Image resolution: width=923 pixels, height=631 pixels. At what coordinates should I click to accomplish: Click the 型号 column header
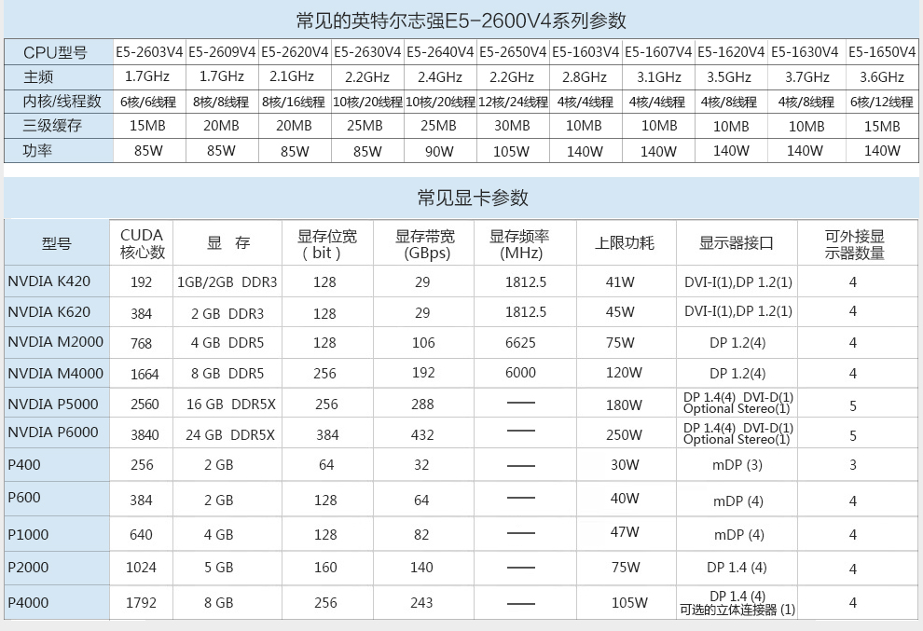click(57, 242)
